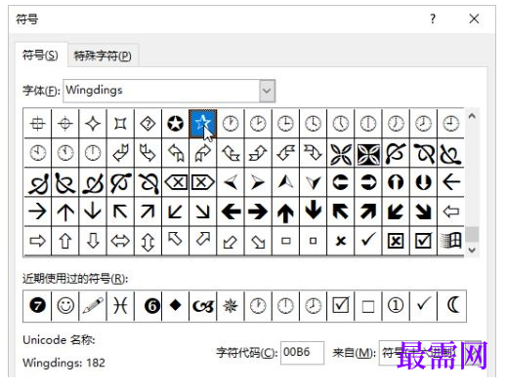Image resolution: width=506 pixels, height=386 pixels.
Task: Insert the recently used circled number 1
Action: [396, 305]
